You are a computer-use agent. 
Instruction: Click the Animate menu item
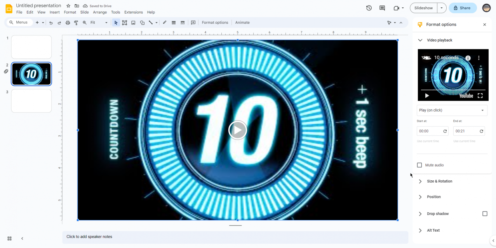pyautogui.click(x=242, y=22)
